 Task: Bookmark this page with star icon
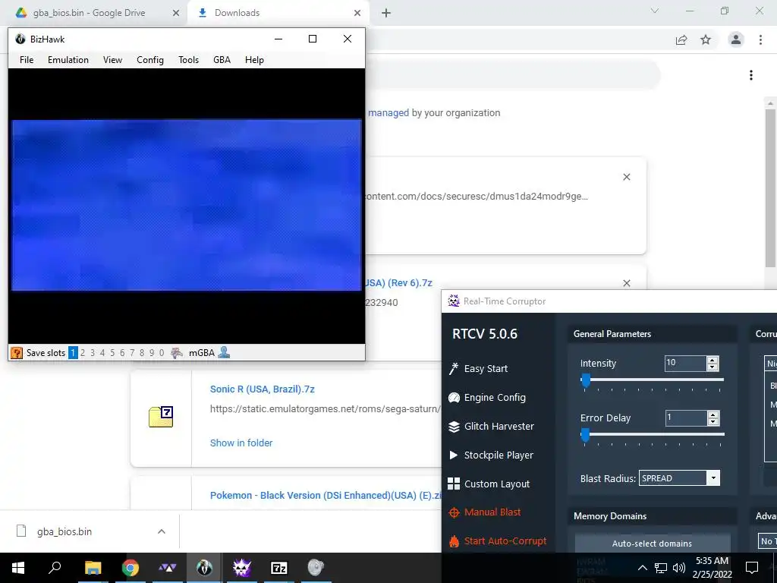coord(706,39)
